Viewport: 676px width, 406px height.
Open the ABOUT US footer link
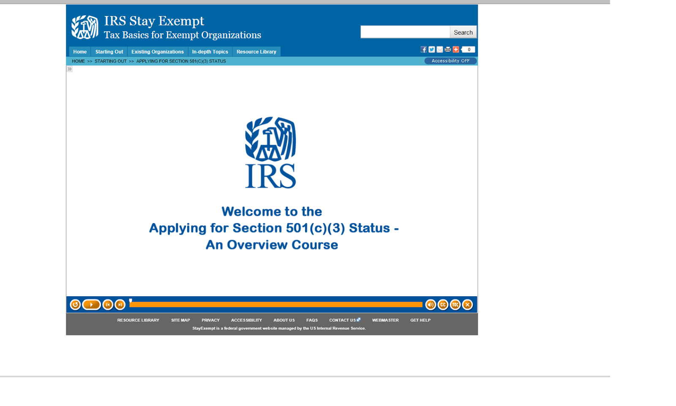284,320
